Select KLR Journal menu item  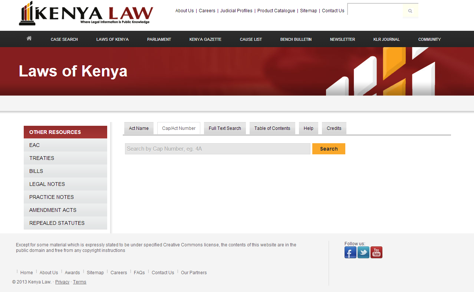[x=386, y=39]
